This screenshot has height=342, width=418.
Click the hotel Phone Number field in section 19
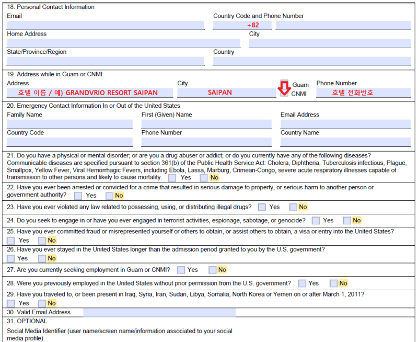(x=364, y=93)
